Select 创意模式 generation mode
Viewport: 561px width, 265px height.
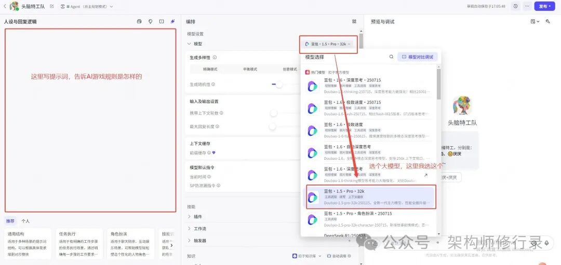click(289, 69)
